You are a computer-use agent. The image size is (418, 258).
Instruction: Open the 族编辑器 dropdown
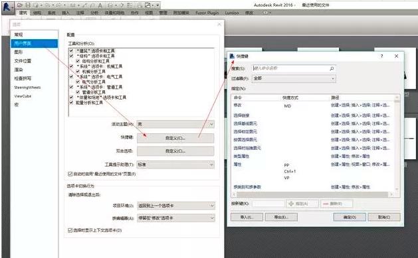pos(176,218)
